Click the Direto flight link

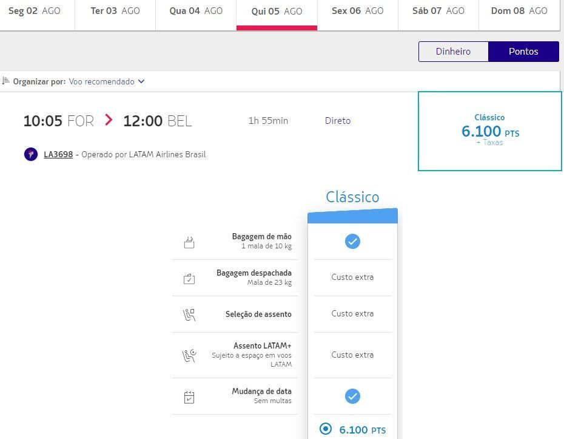(x=338, y=121)
